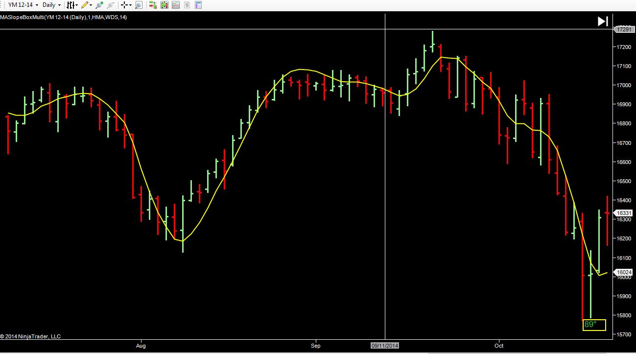636x354 pixels.
Task: Open the strategies icon in toolbar
Action: [186, 5]
